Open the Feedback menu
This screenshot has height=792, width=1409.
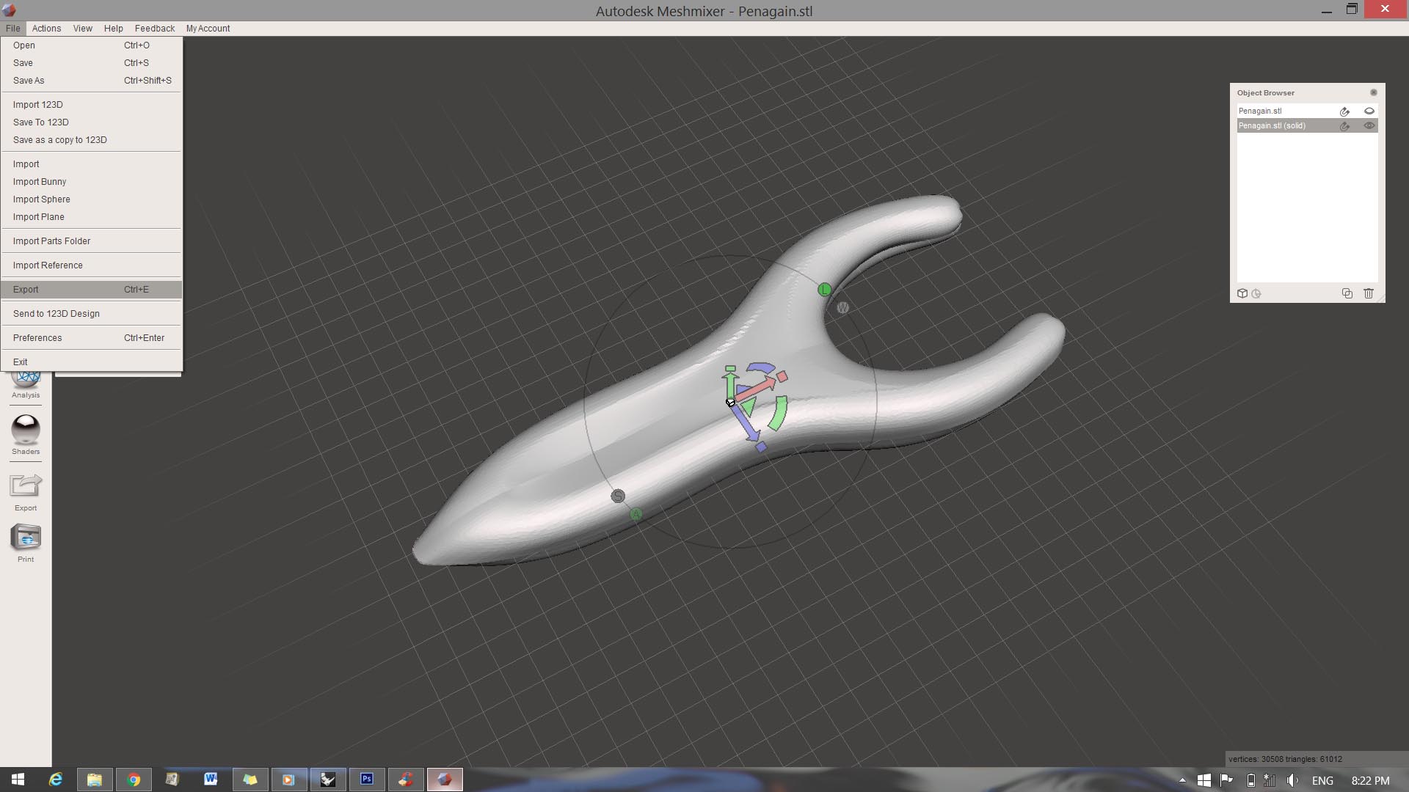tap(155, 29)
